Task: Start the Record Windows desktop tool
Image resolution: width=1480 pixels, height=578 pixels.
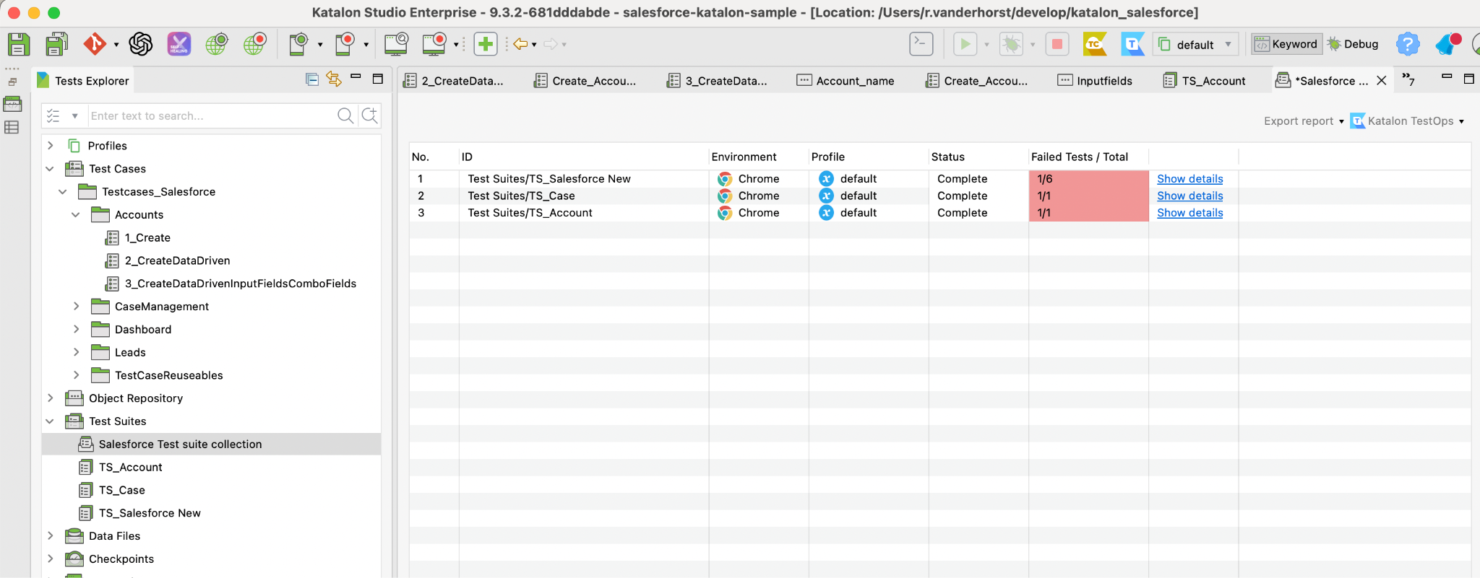Action: click(434, 44)
